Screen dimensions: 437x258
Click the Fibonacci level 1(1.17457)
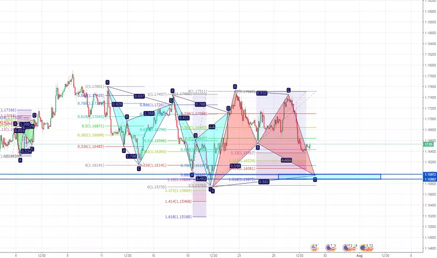[x=157, y=95]
